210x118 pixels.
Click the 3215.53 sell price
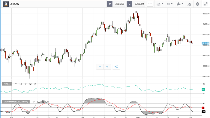(x=120, y=4)
